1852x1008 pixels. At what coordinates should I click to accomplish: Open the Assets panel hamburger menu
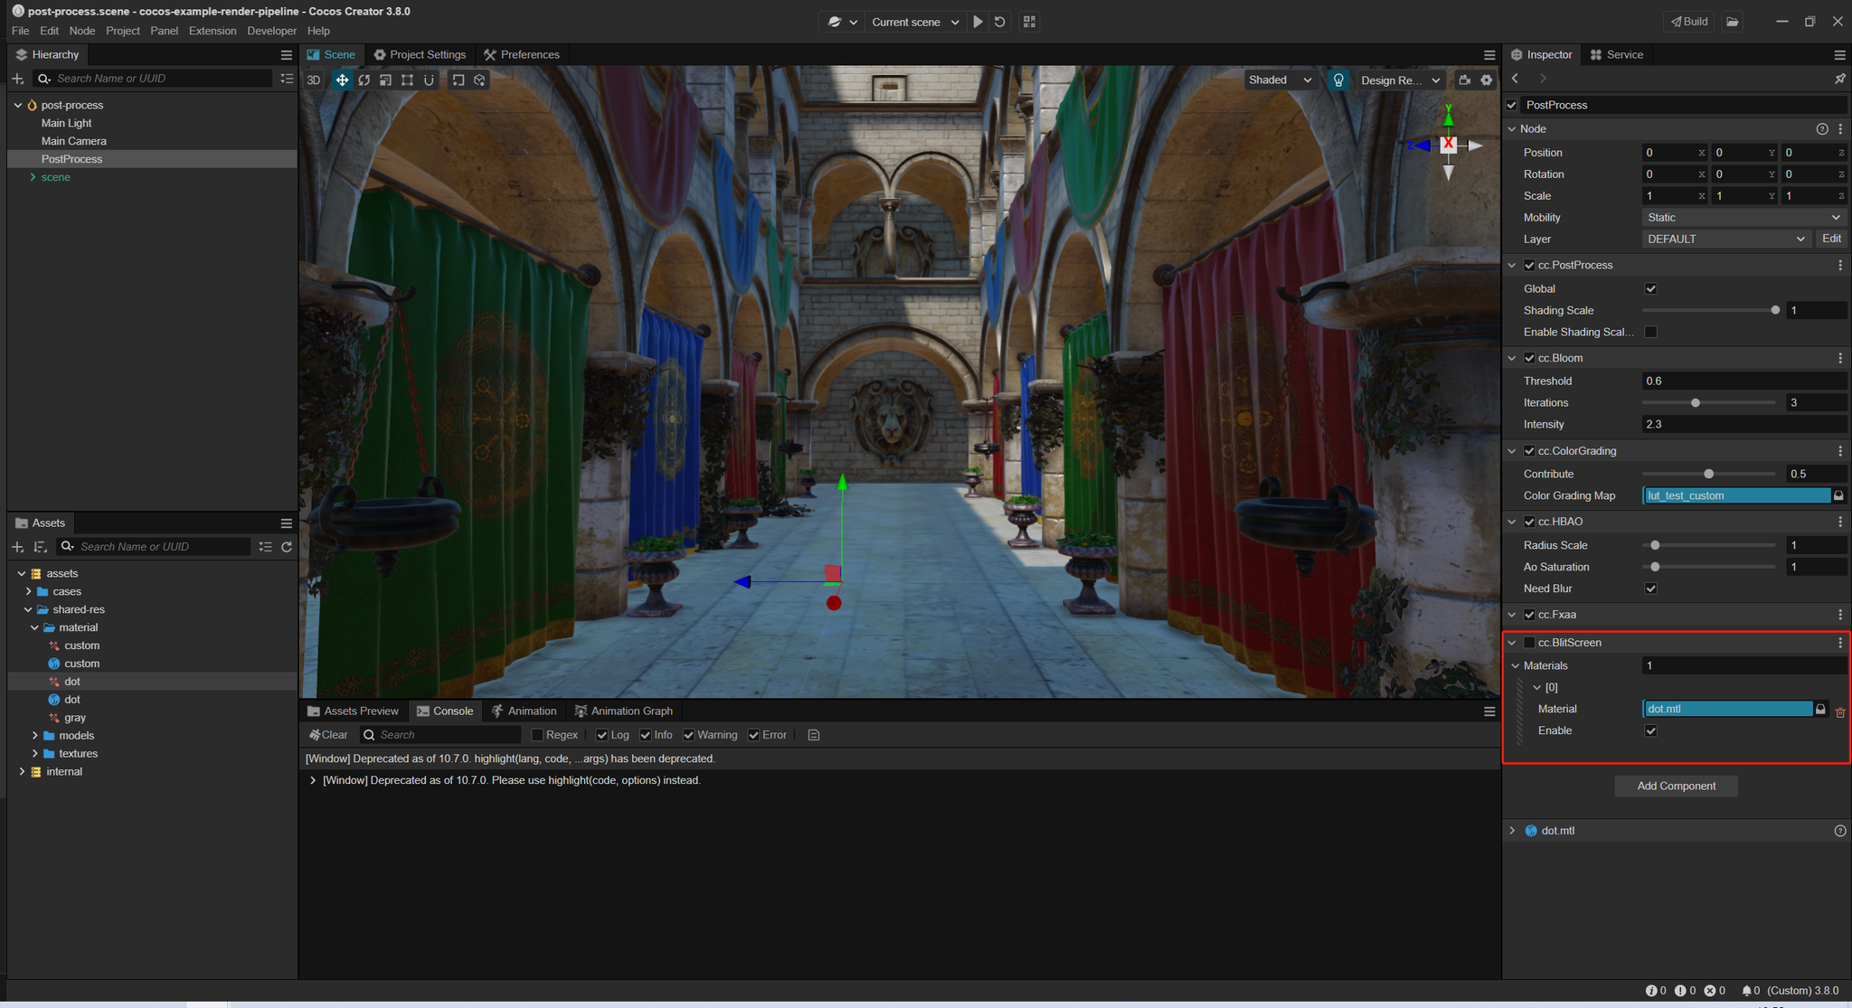click(287, 523)
